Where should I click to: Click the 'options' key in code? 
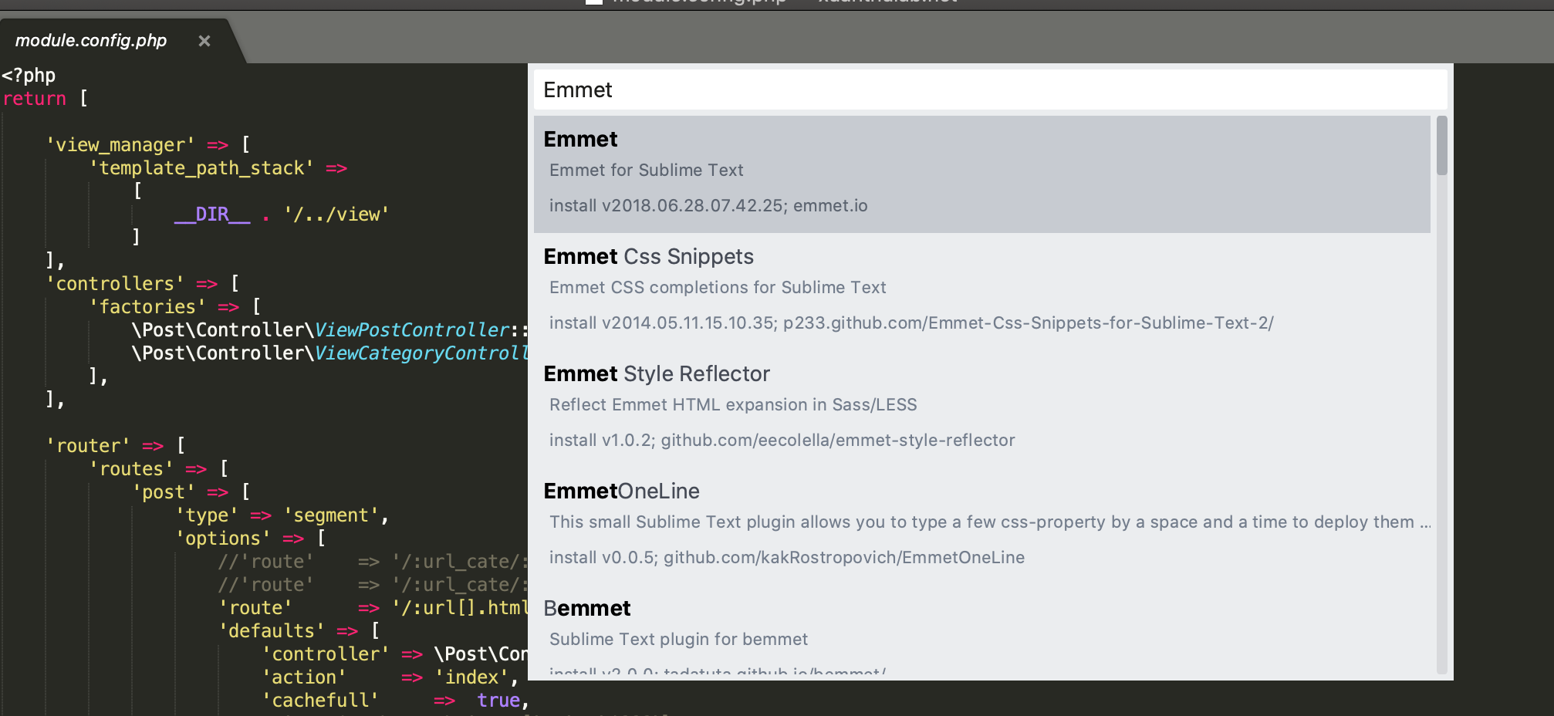[223, 539]
